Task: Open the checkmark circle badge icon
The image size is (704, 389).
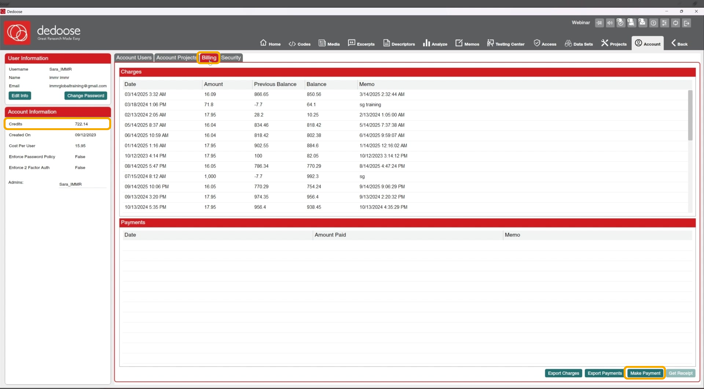Action: [x=620, y=23]
